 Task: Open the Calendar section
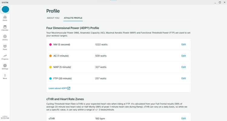pos(5,28)
